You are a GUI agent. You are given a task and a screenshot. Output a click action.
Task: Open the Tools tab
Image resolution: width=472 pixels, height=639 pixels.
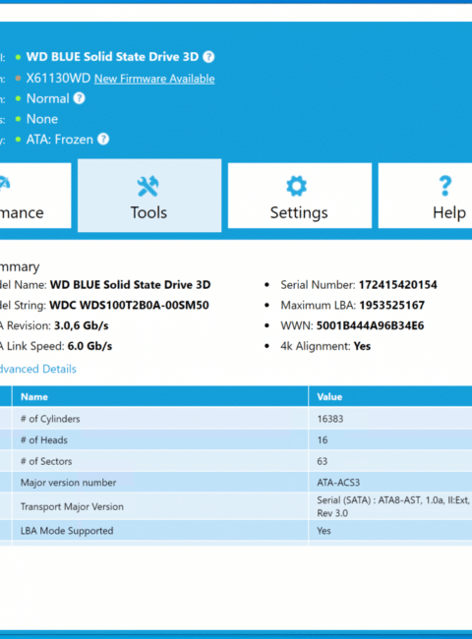coord(149,196)
